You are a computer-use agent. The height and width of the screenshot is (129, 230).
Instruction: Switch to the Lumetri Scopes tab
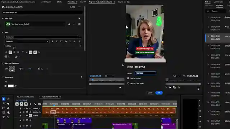(46, 2)
